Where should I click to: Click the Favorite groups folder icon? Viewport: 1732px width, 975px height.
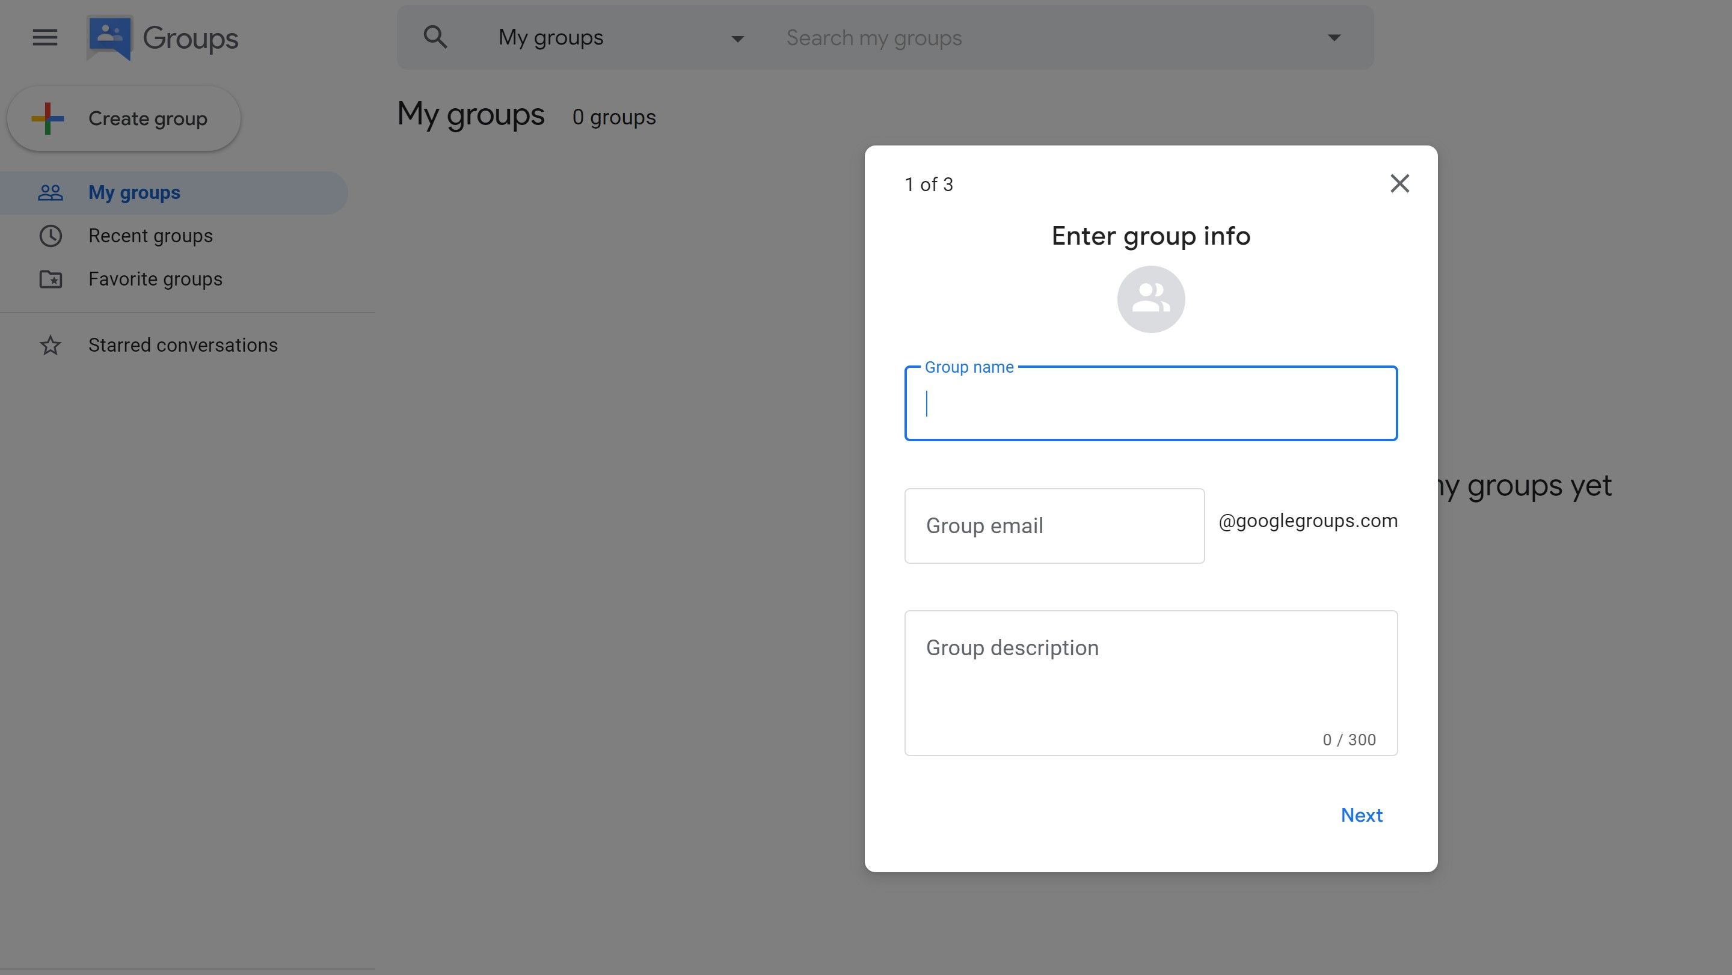(50, 278)
